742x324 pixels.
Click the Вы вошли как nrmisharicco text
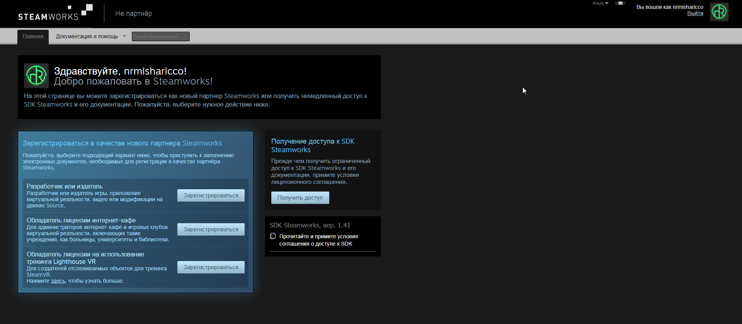(670, 7)
